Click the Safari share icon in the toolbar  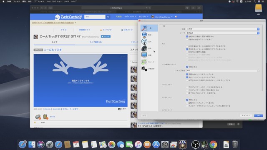coord(193,8)
